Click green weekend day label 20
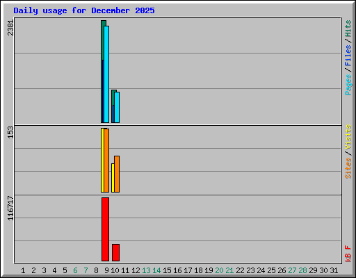This screenshot has height=278, width=356. pyautogui.click(x=219, y=270)
